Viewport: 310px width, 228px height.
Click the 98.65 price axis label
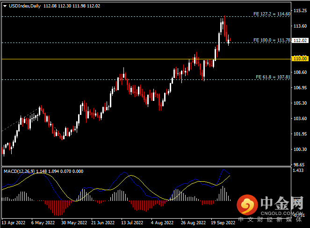point(299,165)
